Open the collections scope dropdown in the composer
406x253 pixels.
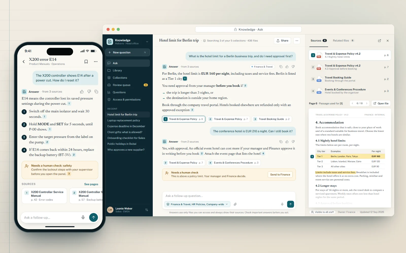click(x=197, y=204)
